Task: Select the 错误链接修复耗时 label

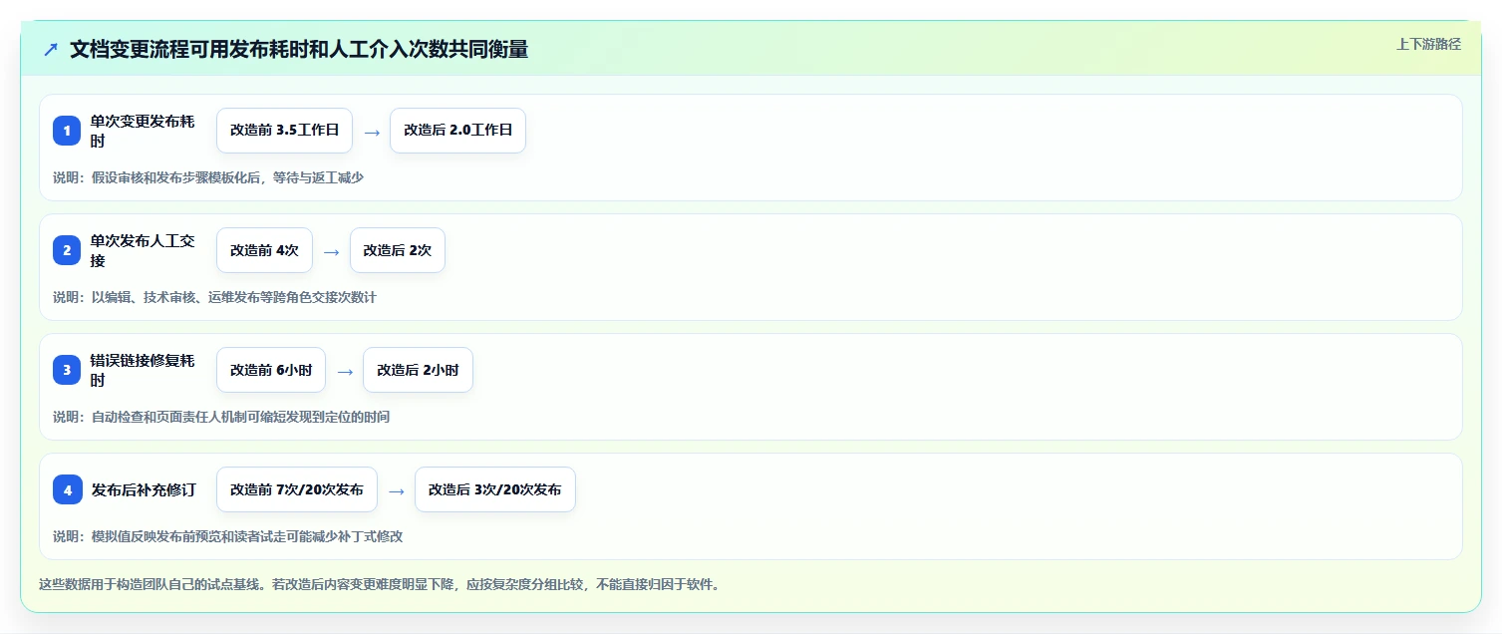Action: [x=143, y=370]
